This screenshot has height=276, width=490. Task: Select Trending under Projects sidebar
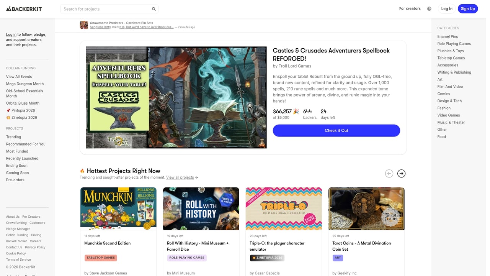tap(13, 137)
